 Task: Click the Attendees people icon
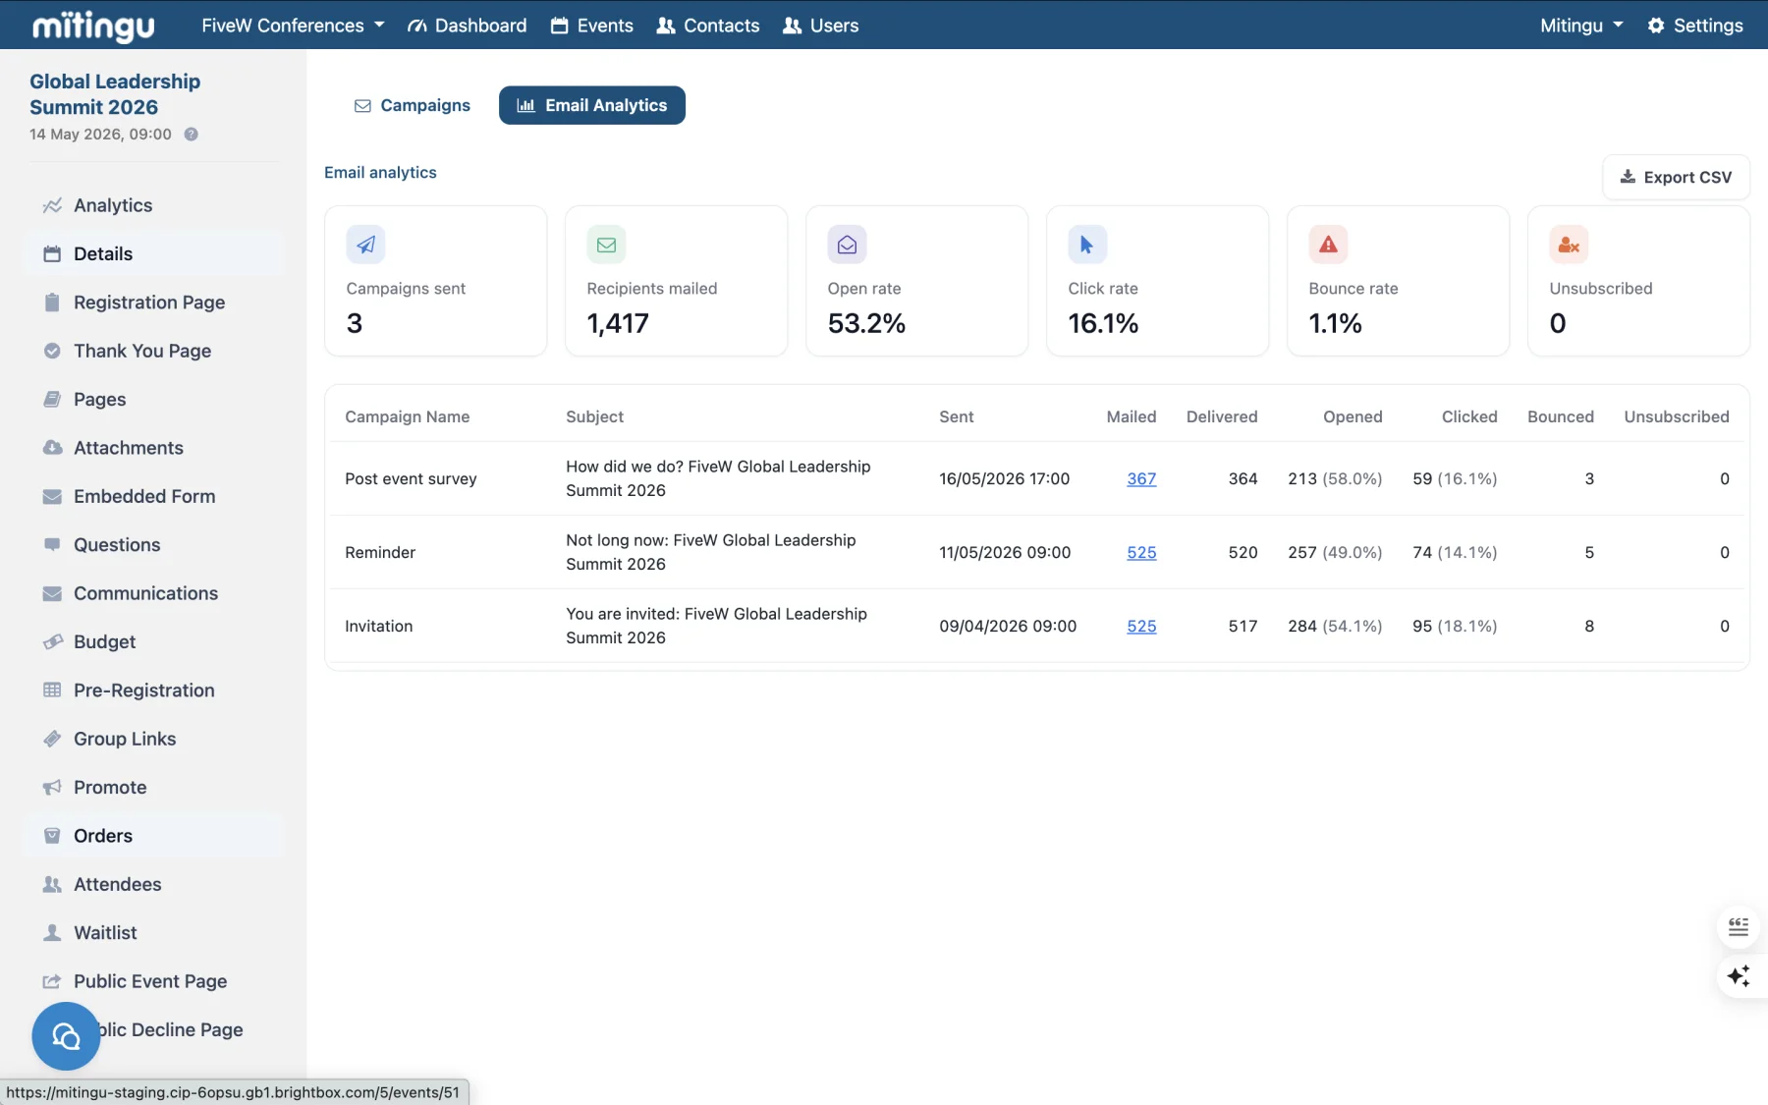pyautogui.click(x=52, y=884)
